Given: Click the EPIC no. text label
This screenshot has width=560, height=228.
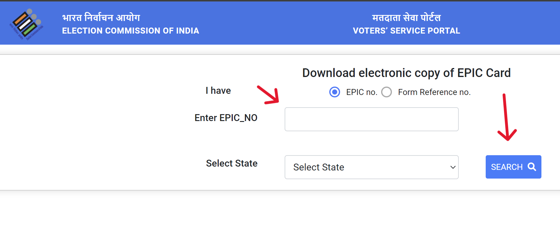Looking at the screenshot, I should click(x=361, y=92).
